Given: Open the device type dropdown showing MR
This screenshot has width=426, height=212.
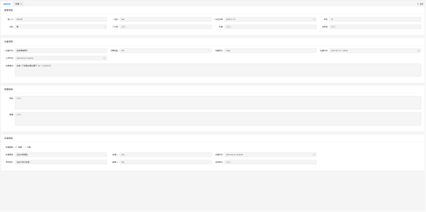Looking at the screenshot, I should point(165,50).
